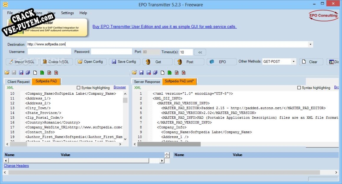
Task: Click the save-all stacked disks icon in the left toolbar
Action: [28, 73]
